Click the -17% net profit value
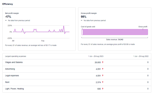Viewport: 153px width, 94px height. coord(8,17)
